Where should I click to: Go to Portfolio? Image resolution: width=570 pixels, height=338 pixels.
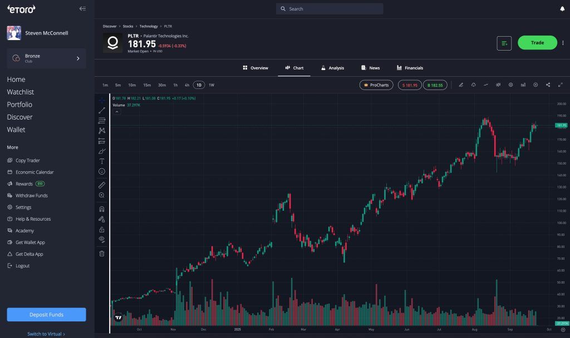[19, 105]
